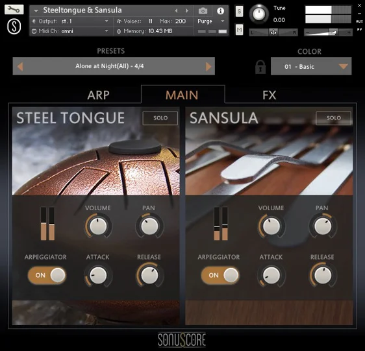
Task: Toggle Sansula arpeggiator ON switch
Action: 220,275
